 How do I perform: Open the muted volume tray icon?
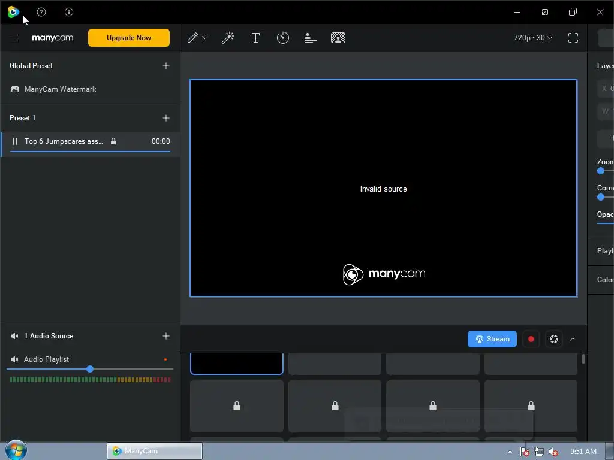553,452
